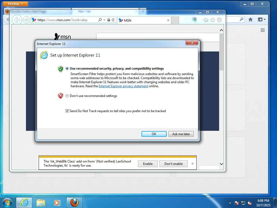
Task: Select Use recommended security settings radio button
Action: 67,69
